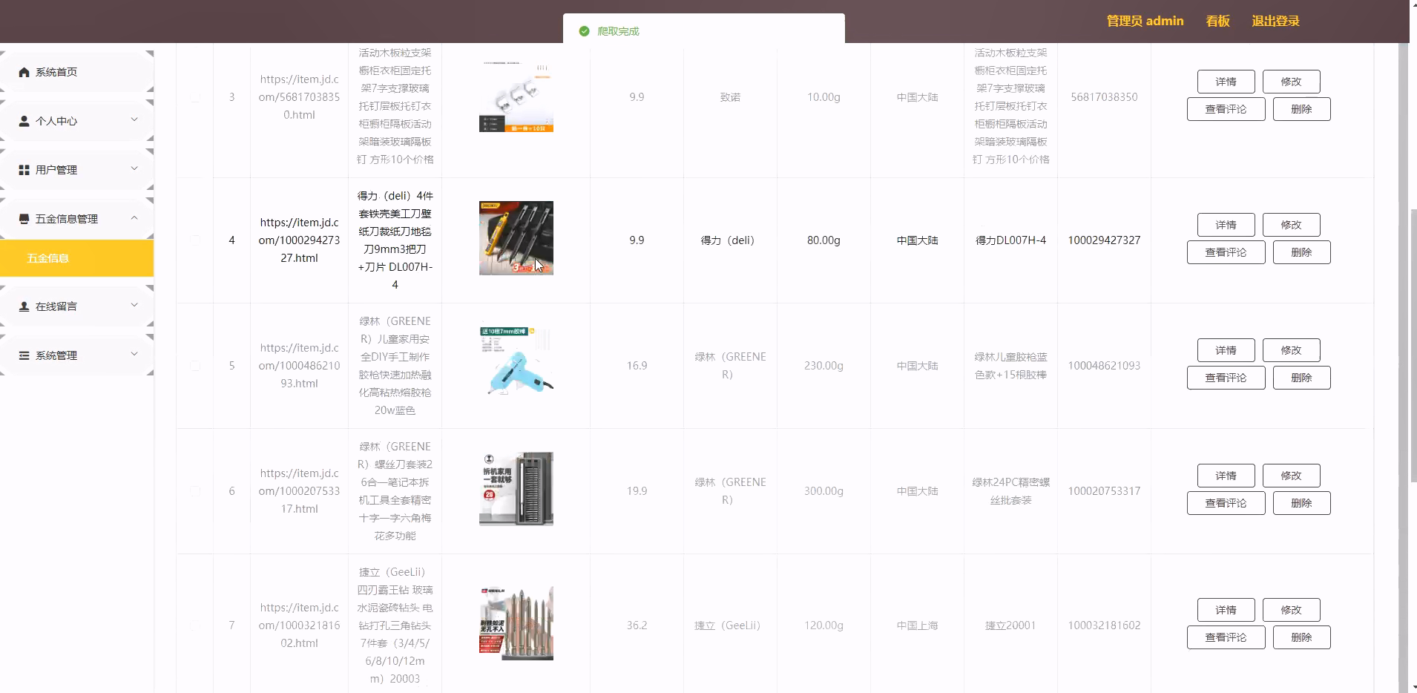Image resolution: width=1417 pixels, height=693 pixels.
Task: Check the checkbox for row 4 得力 product
Action: coord(195,240)
